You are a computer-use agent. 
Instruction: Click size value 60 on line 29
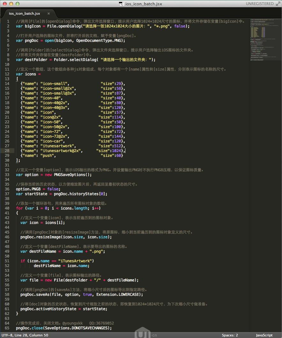pos(119,155)
